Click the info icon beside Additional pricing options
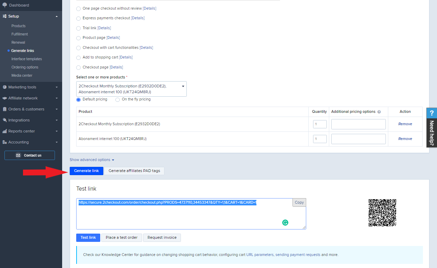The height and width of the screenshot is (268, 437). click(379, 112)
